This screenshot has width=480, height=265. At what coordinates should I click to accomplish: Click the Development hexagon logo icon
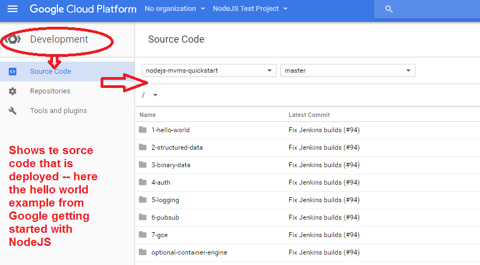(13, 39)
